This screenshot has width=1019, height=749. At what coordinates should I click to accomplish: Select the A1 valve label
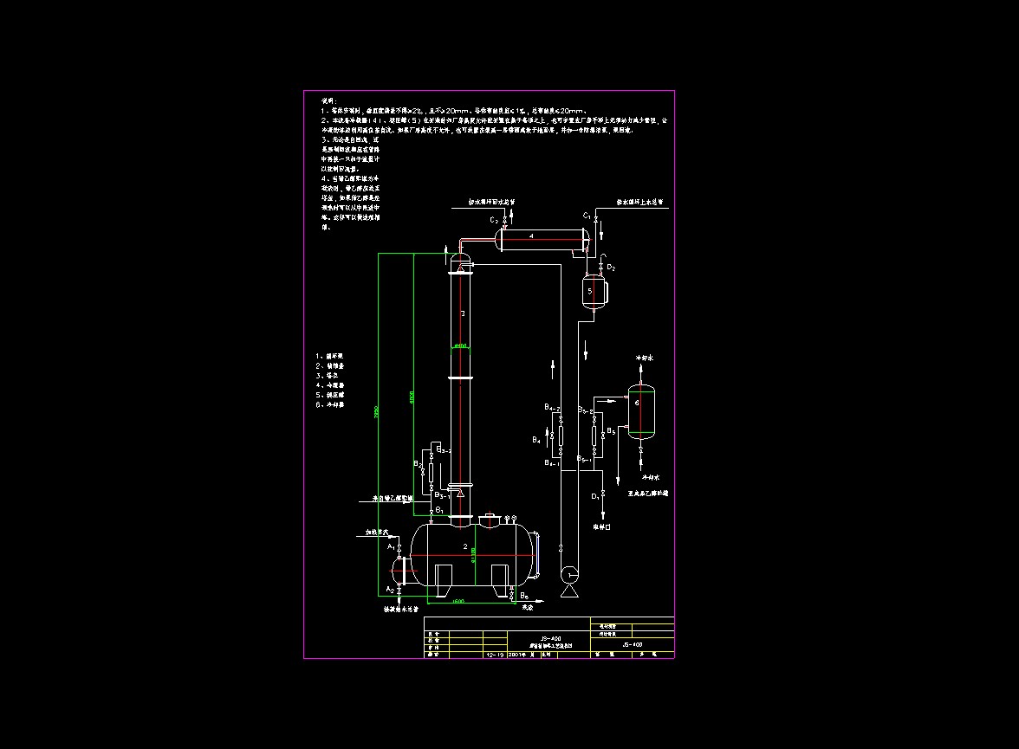(x=392, y=547)
